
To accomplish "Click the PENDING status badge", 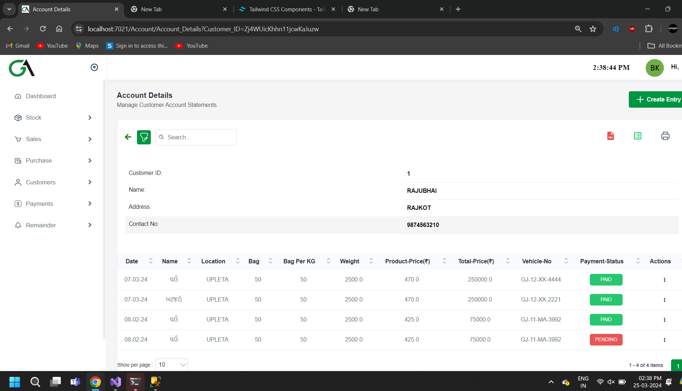I will pos(606,340).
